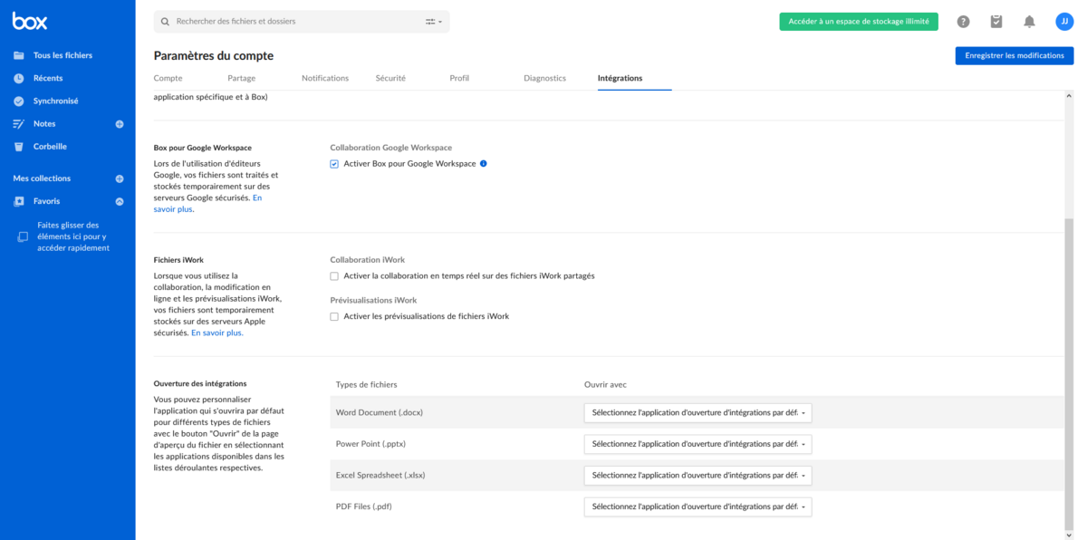Screen dimensions: 1087x540
Task: Click the Word Document (.docx) row label
Action: coord(379,413)
